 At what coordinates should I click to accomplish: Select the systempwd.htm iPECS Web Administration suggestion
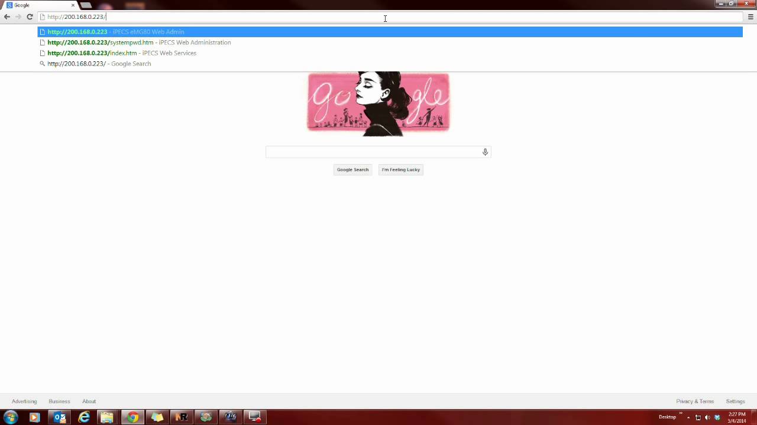390,42
